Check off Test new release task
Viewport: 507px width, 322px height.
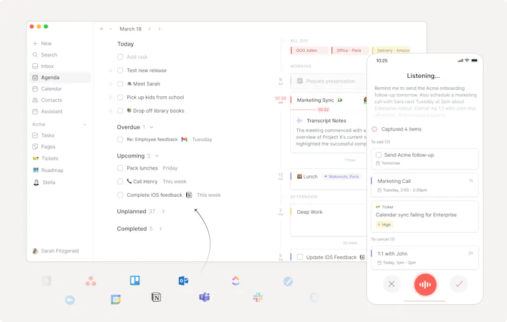(120, 70)
